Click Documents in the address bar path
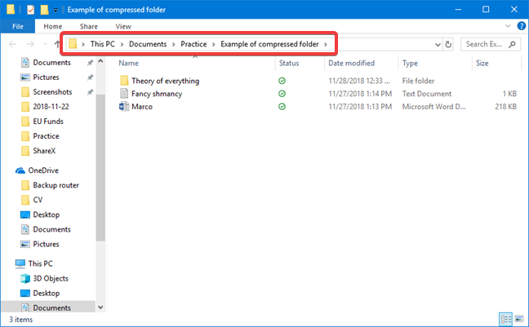This screenshot has width=529, height=327. (148, 44)
